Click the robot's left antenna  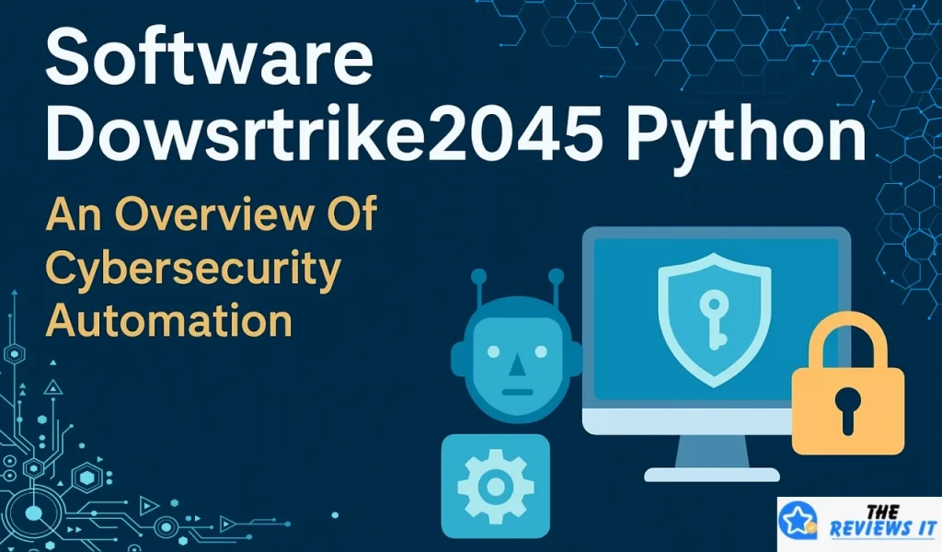(x=478, y=282)
